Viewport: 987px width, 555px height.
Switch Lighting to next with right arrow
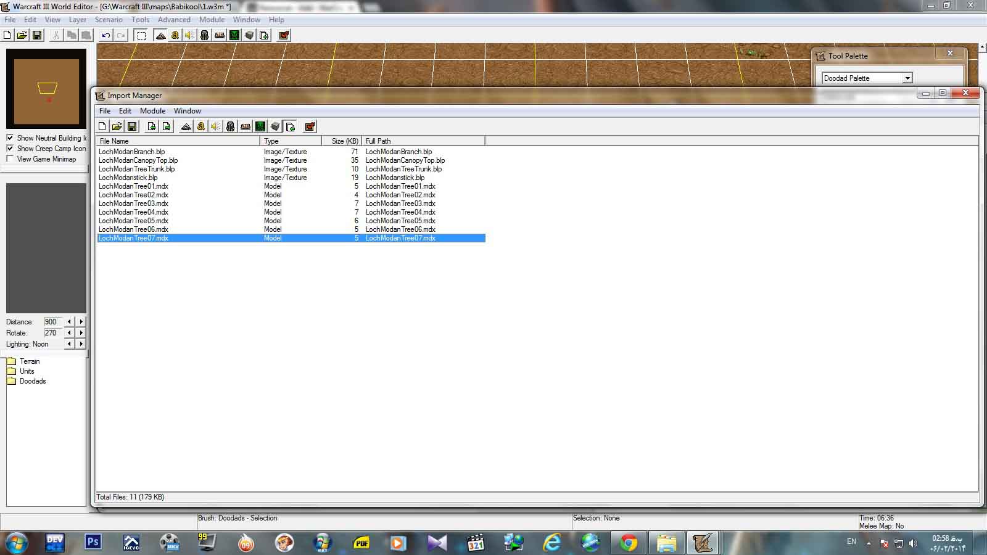(x=81, y=343)
